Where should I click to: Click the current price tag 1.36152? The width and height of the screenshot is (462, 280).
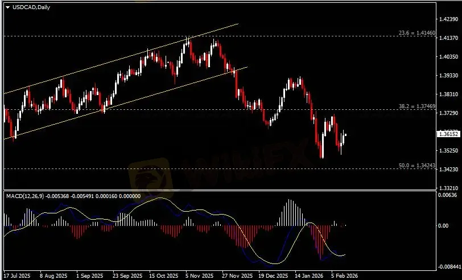(x=448, y=134)
